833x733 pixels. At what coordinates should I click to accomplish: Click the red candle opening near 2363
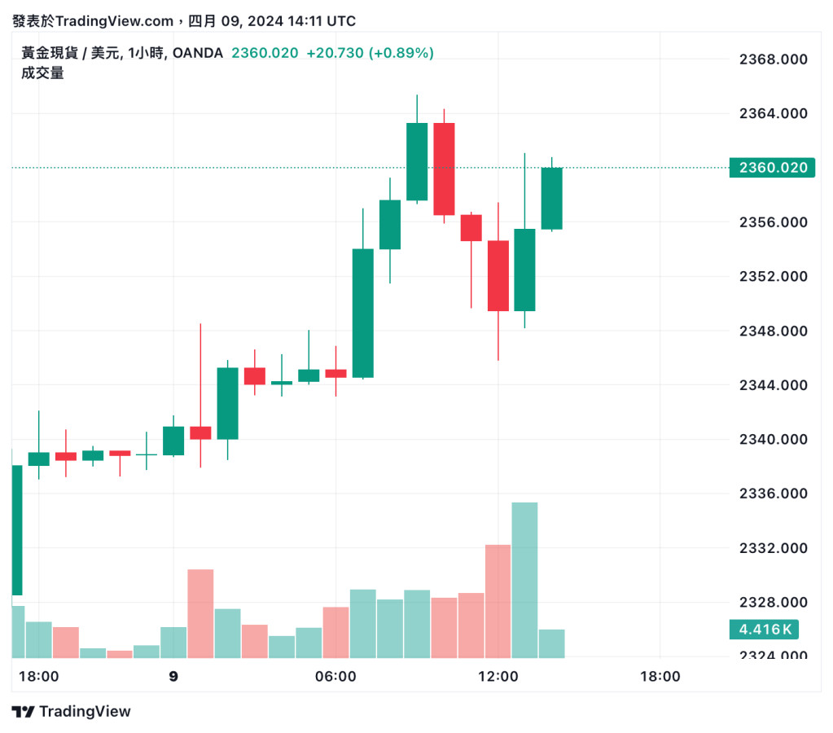tap(444, 169)
